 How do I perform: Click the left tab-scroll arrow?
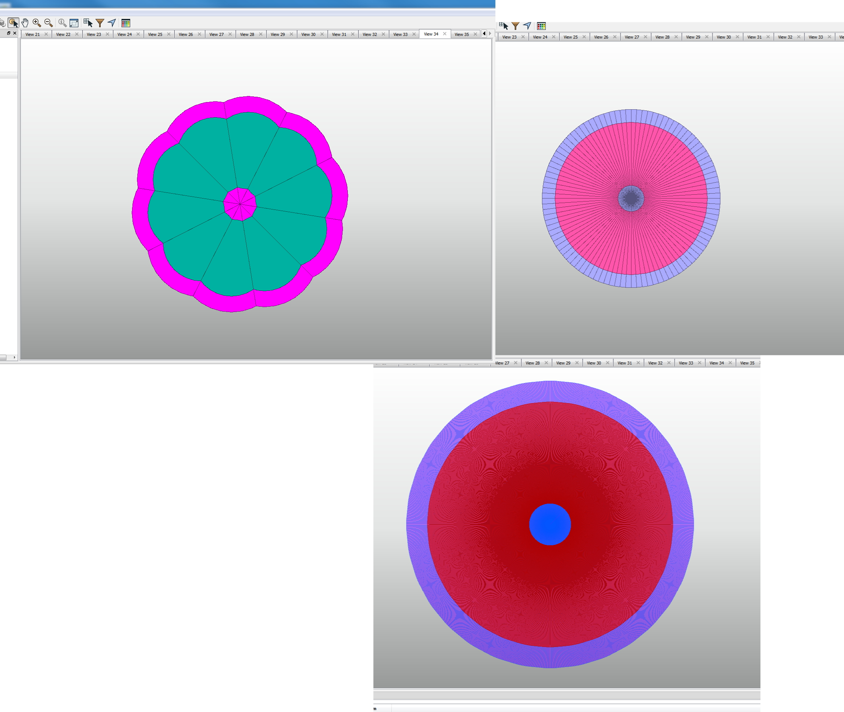pyautogui.click(x=484, y=34)
